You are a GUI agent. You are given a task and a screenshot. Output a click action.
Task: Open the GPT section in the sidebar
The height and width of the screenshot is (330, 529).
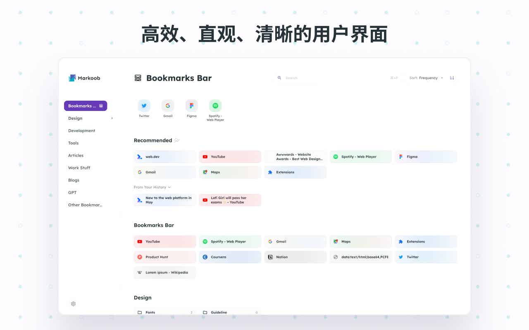click(72, 192)
